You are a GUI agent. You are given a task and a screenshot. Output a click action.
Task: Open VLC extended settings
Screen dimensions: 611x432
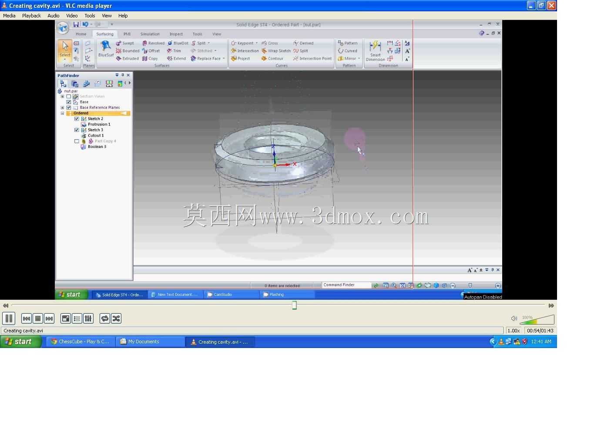pyautogui.click(x=88, y=318)
